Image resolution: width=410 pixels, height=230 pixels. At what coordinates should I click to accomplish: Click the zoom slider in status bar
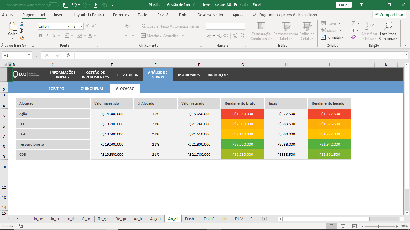point(378,226)
